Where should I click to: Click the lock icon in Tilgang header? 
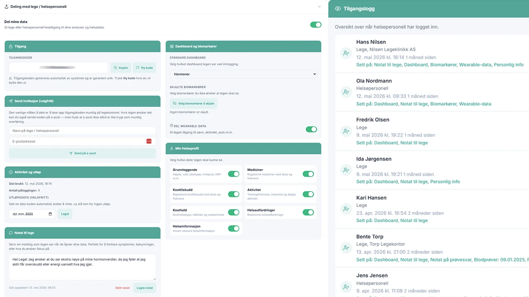click(11, 47)
